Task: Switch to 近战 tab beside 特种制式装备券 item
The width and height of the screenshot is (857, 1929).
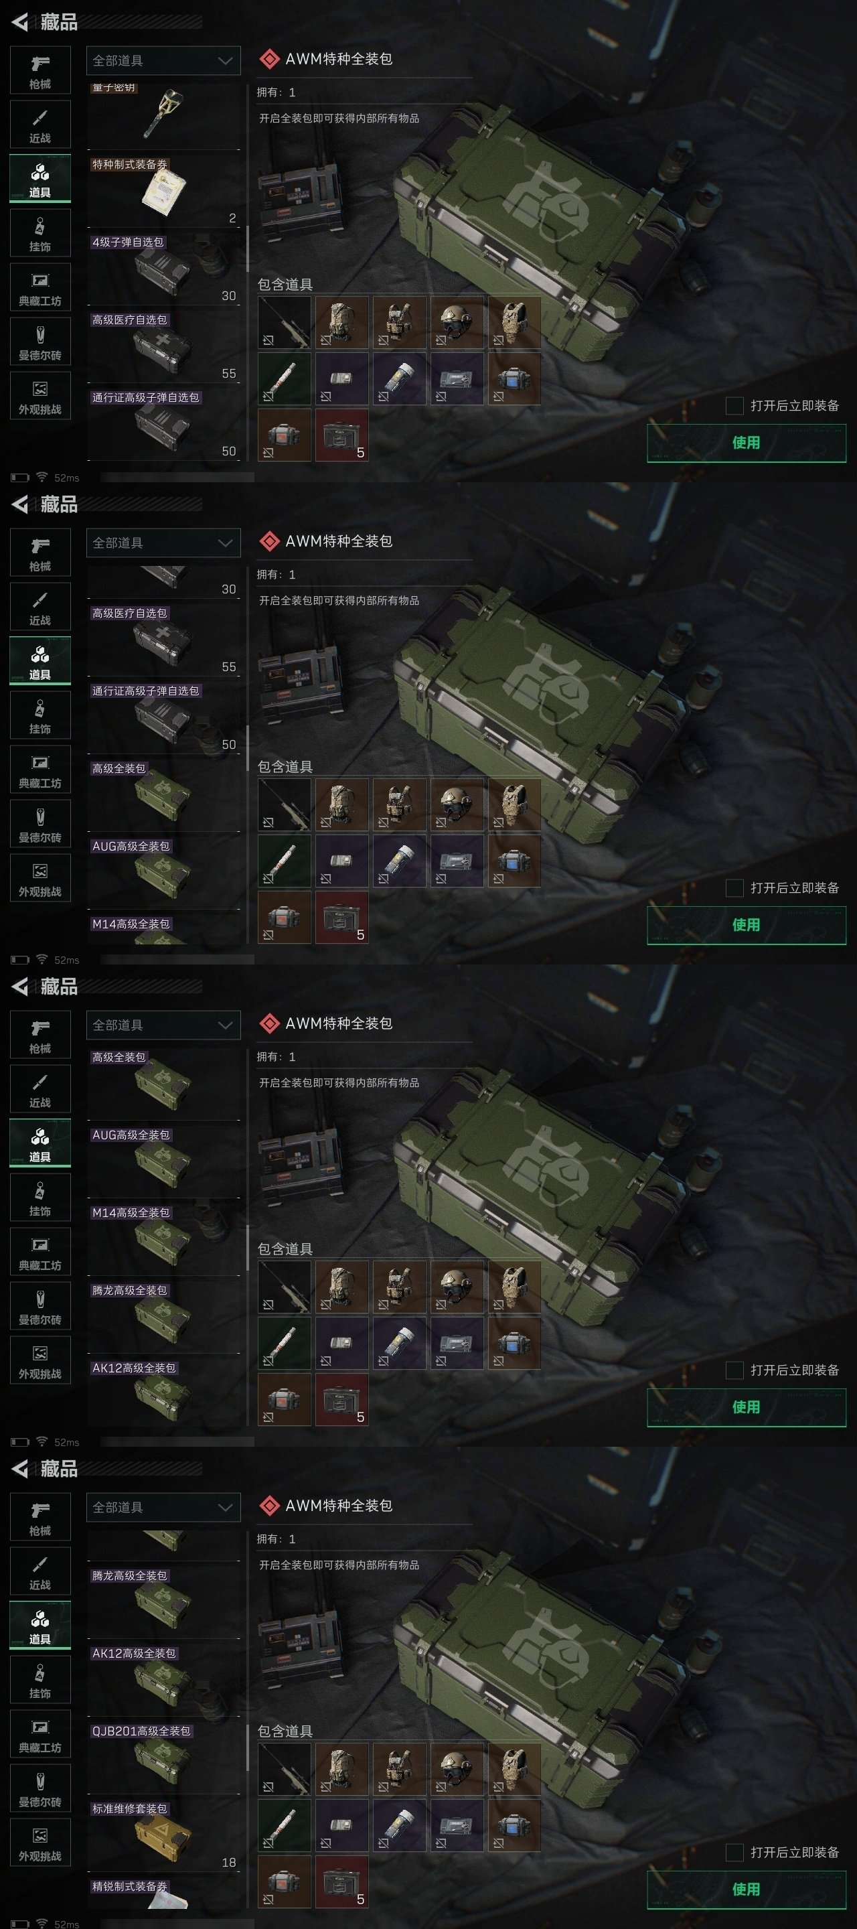Action: 40,125
